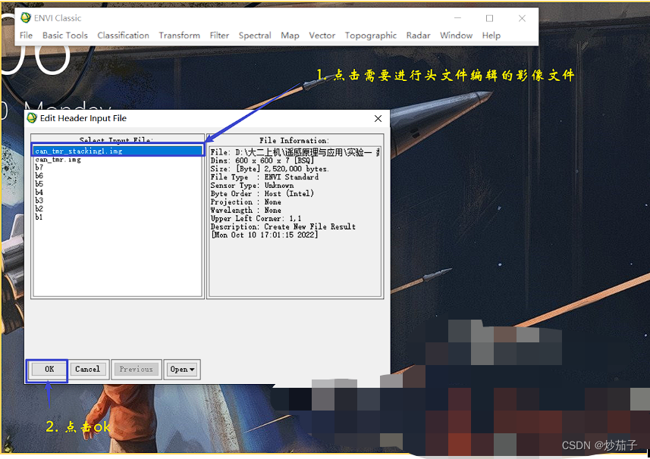Minimize the ENVI Classic window
Screen dimensions: 650x459
click(457, 18)
